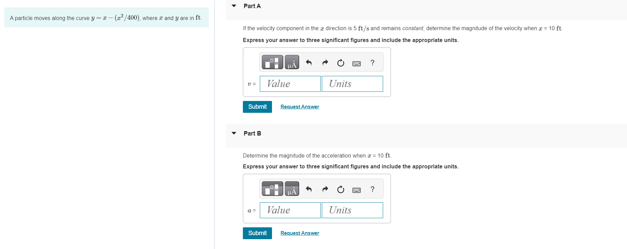Submit the Part A answer
The image size is (627, 249).
257,107
